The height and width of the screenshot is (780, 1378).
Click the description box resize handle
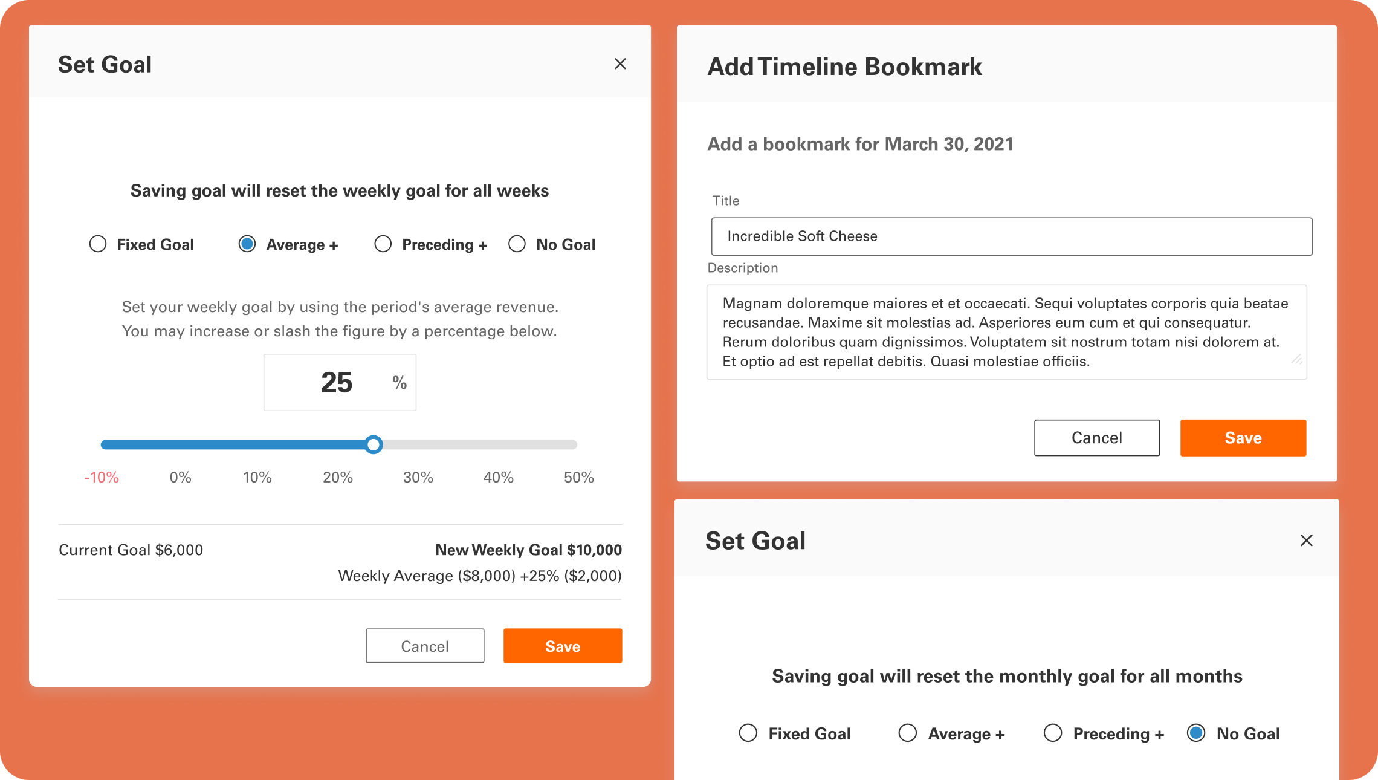[x=1296, y=360]
